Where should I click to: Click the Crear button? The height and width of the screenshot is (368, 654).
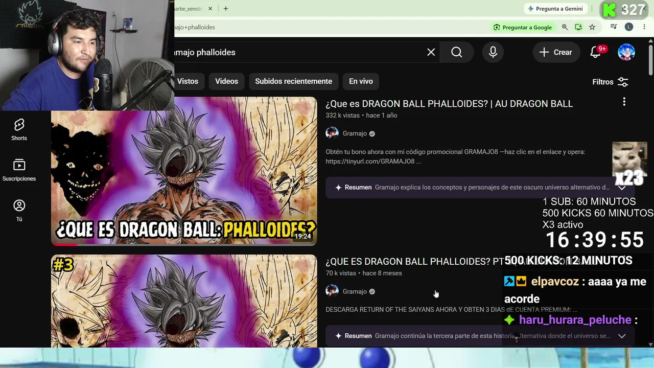[x=556, y=52]
